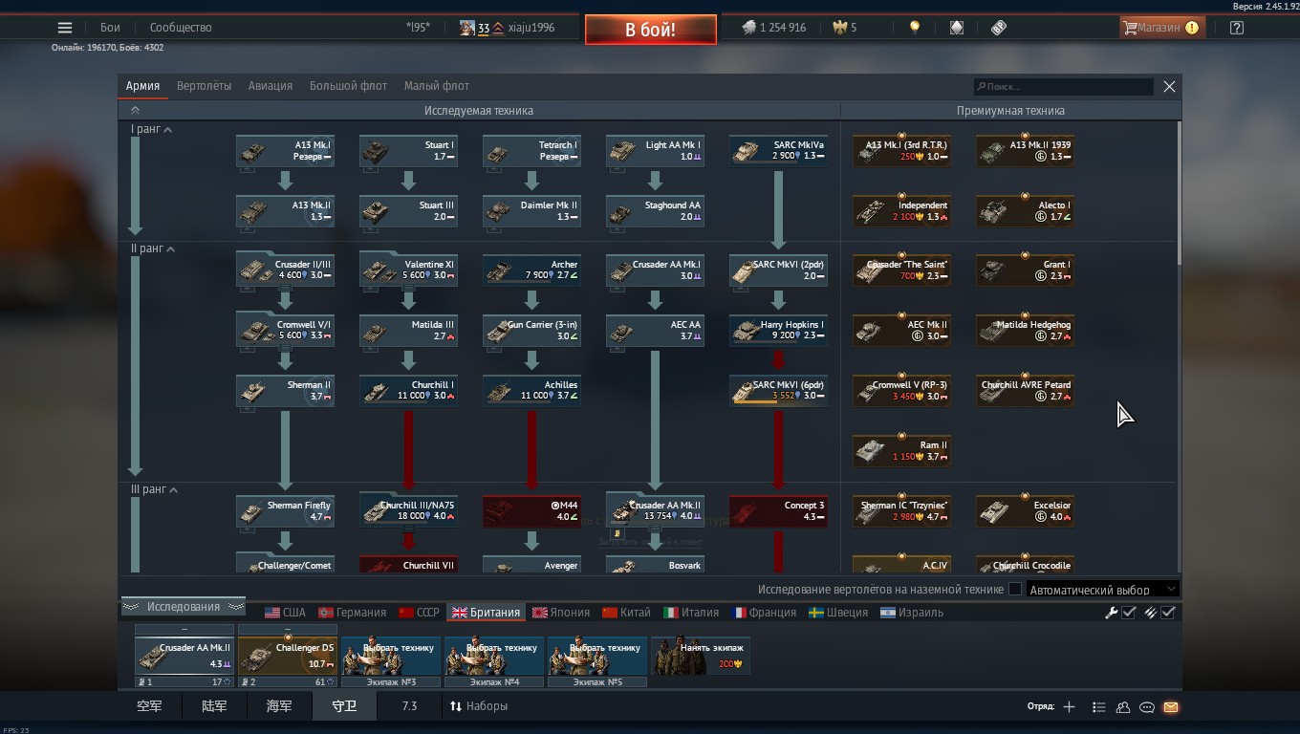1300x734 pixels.
Task: Open the Сообщество menu
Action: (x=181, y=28)
